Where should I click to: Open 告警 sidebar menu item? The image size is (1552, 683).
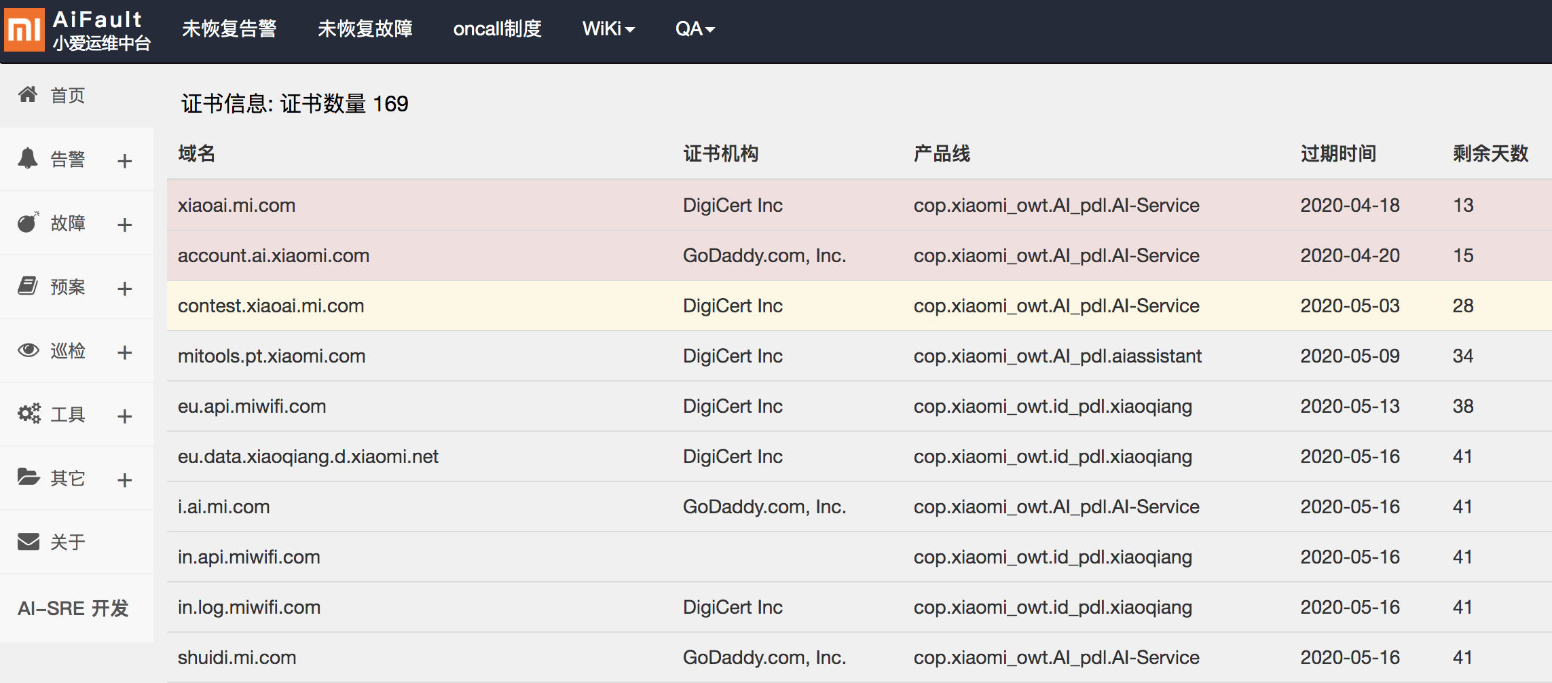[68, 160]
